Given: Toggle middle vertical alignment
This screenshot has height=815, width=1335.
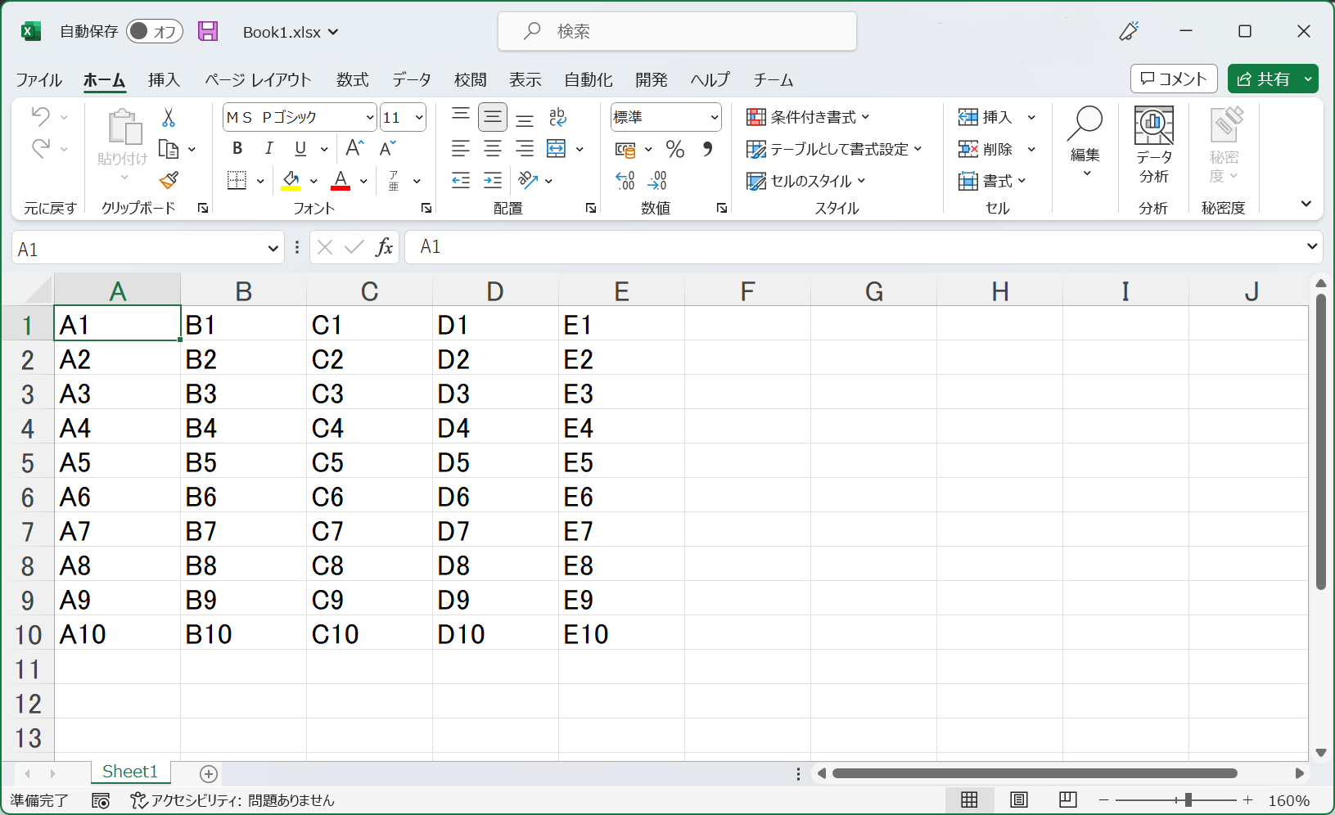Looking at the screenshot, I should (x=493, y=117).
